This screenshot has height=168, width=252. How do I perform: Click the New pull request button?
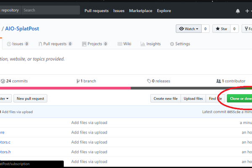tap(31, 98)
